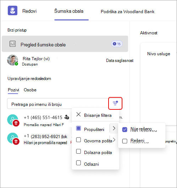Image resolution: width=177 pixels, height=188 pixels.
Task: Click the icon after number 551-4615
Action: pyautogui.click(x=67, y=117)
